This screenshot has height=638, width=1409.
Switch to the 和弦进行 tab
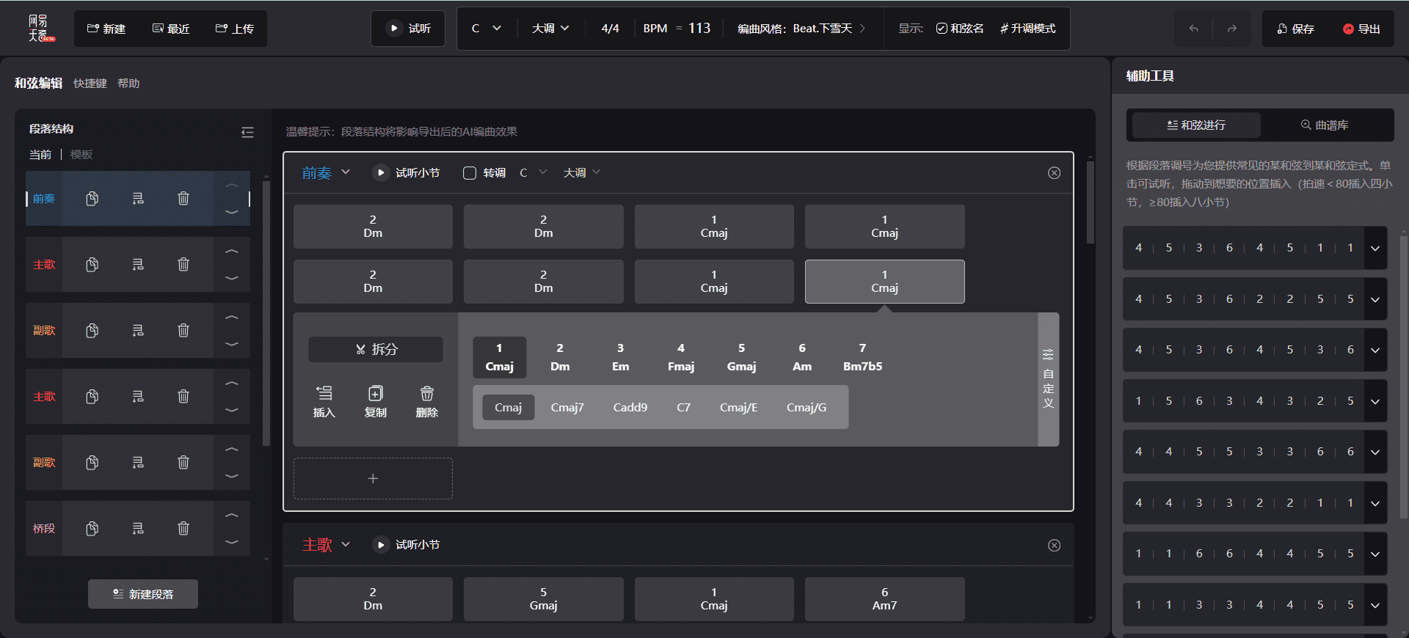coord(1196,125)
